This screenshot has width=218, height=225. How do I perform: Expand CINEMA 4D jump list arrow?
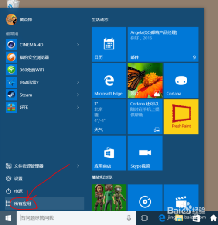tap(78, 45)
